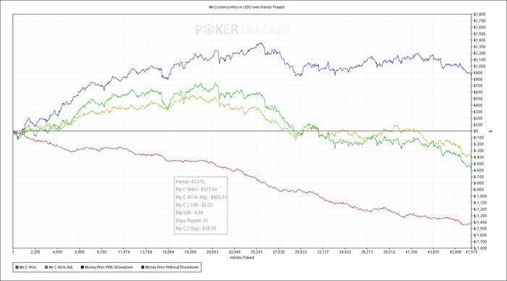This screenshot has height=281, width=507.
Task: Select the My C Won legend label
Action: pyautogui.click(x=28, y=267)
